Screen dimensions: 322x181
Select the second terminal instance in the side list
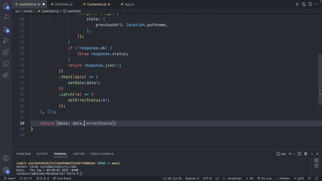(316, 165)
